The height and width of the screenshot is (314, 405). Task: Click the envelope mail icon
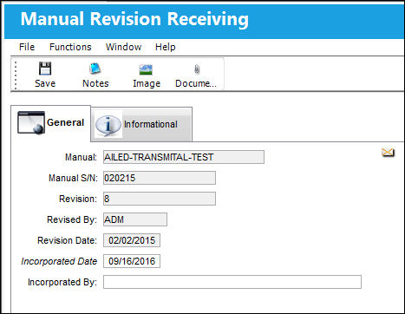388,153
